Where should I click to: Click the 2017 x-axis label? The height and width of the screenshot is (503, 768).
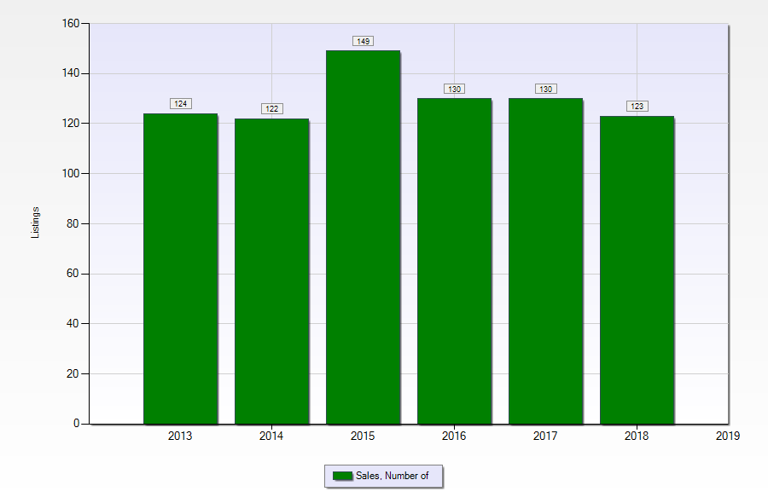pos(545,436)
